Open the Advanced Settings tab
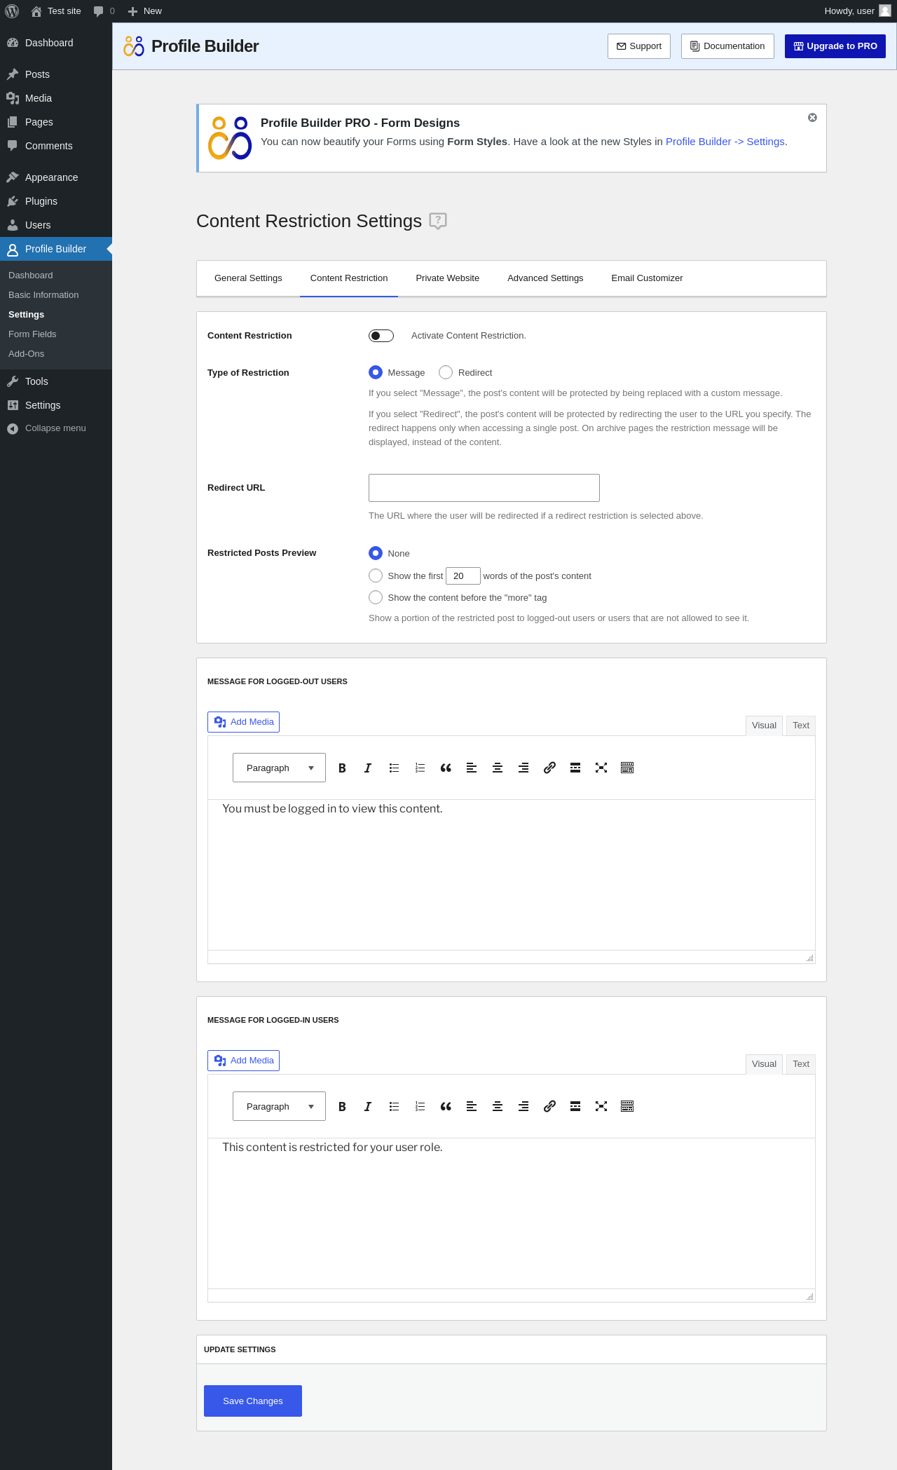Image resolution: width=897 pixels, height=1470 pixels. coord(545,278)
